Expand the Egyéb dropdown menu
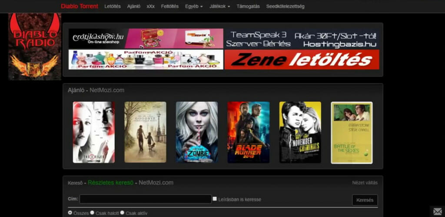This screenshot has width=445, height=217. (194, 6)
